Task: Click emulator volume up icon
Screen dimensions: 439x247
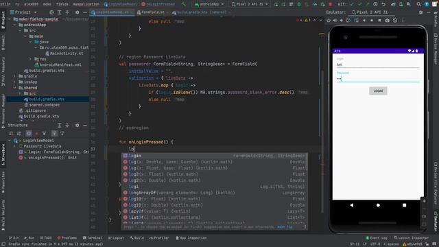Action: click(x=335, y=21)
